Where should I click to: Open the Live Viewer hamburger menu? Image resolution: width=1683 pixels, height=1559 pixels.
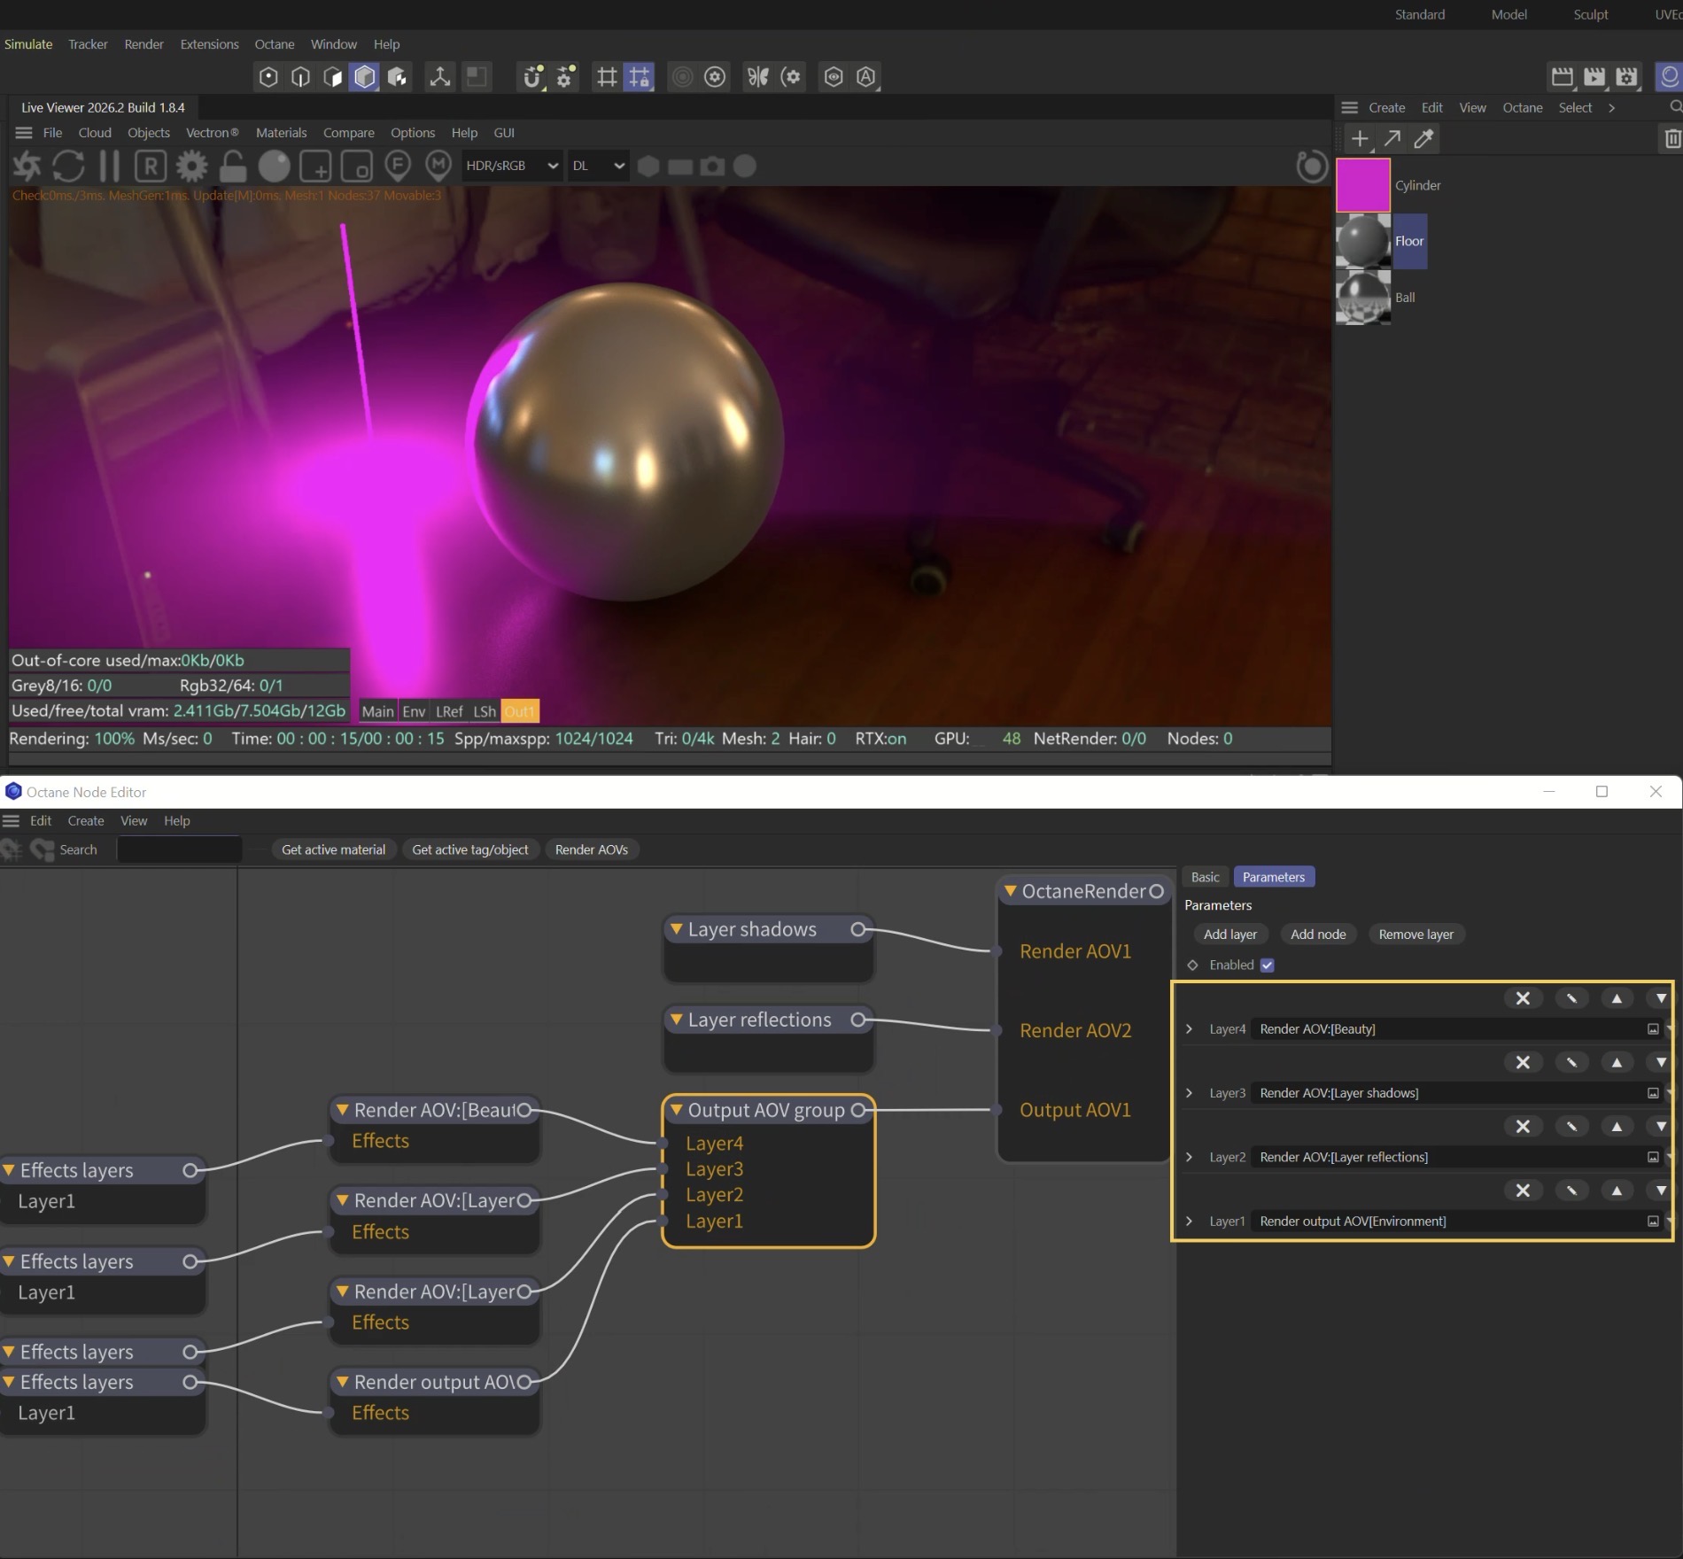coord(24,133)
